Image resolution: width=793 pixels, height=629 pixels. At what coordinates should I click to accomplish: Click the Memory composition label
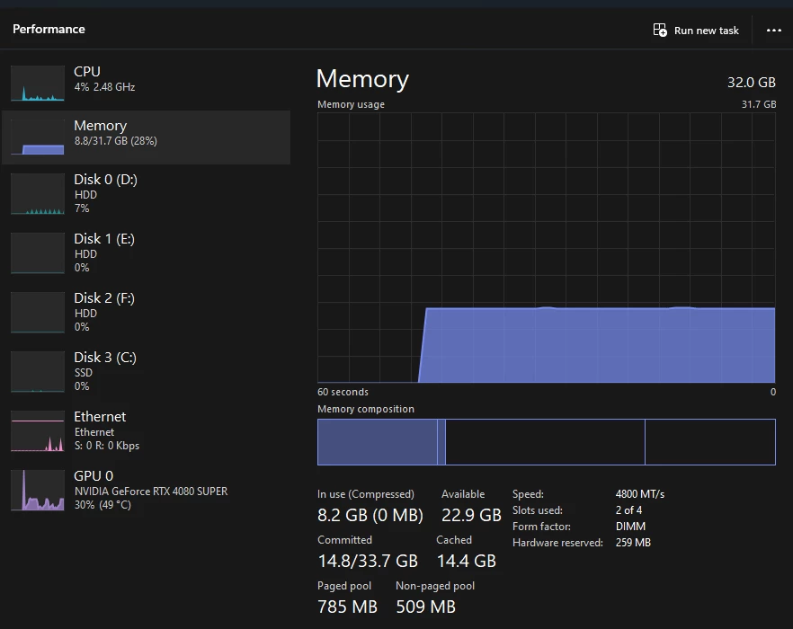coord(366,409)
